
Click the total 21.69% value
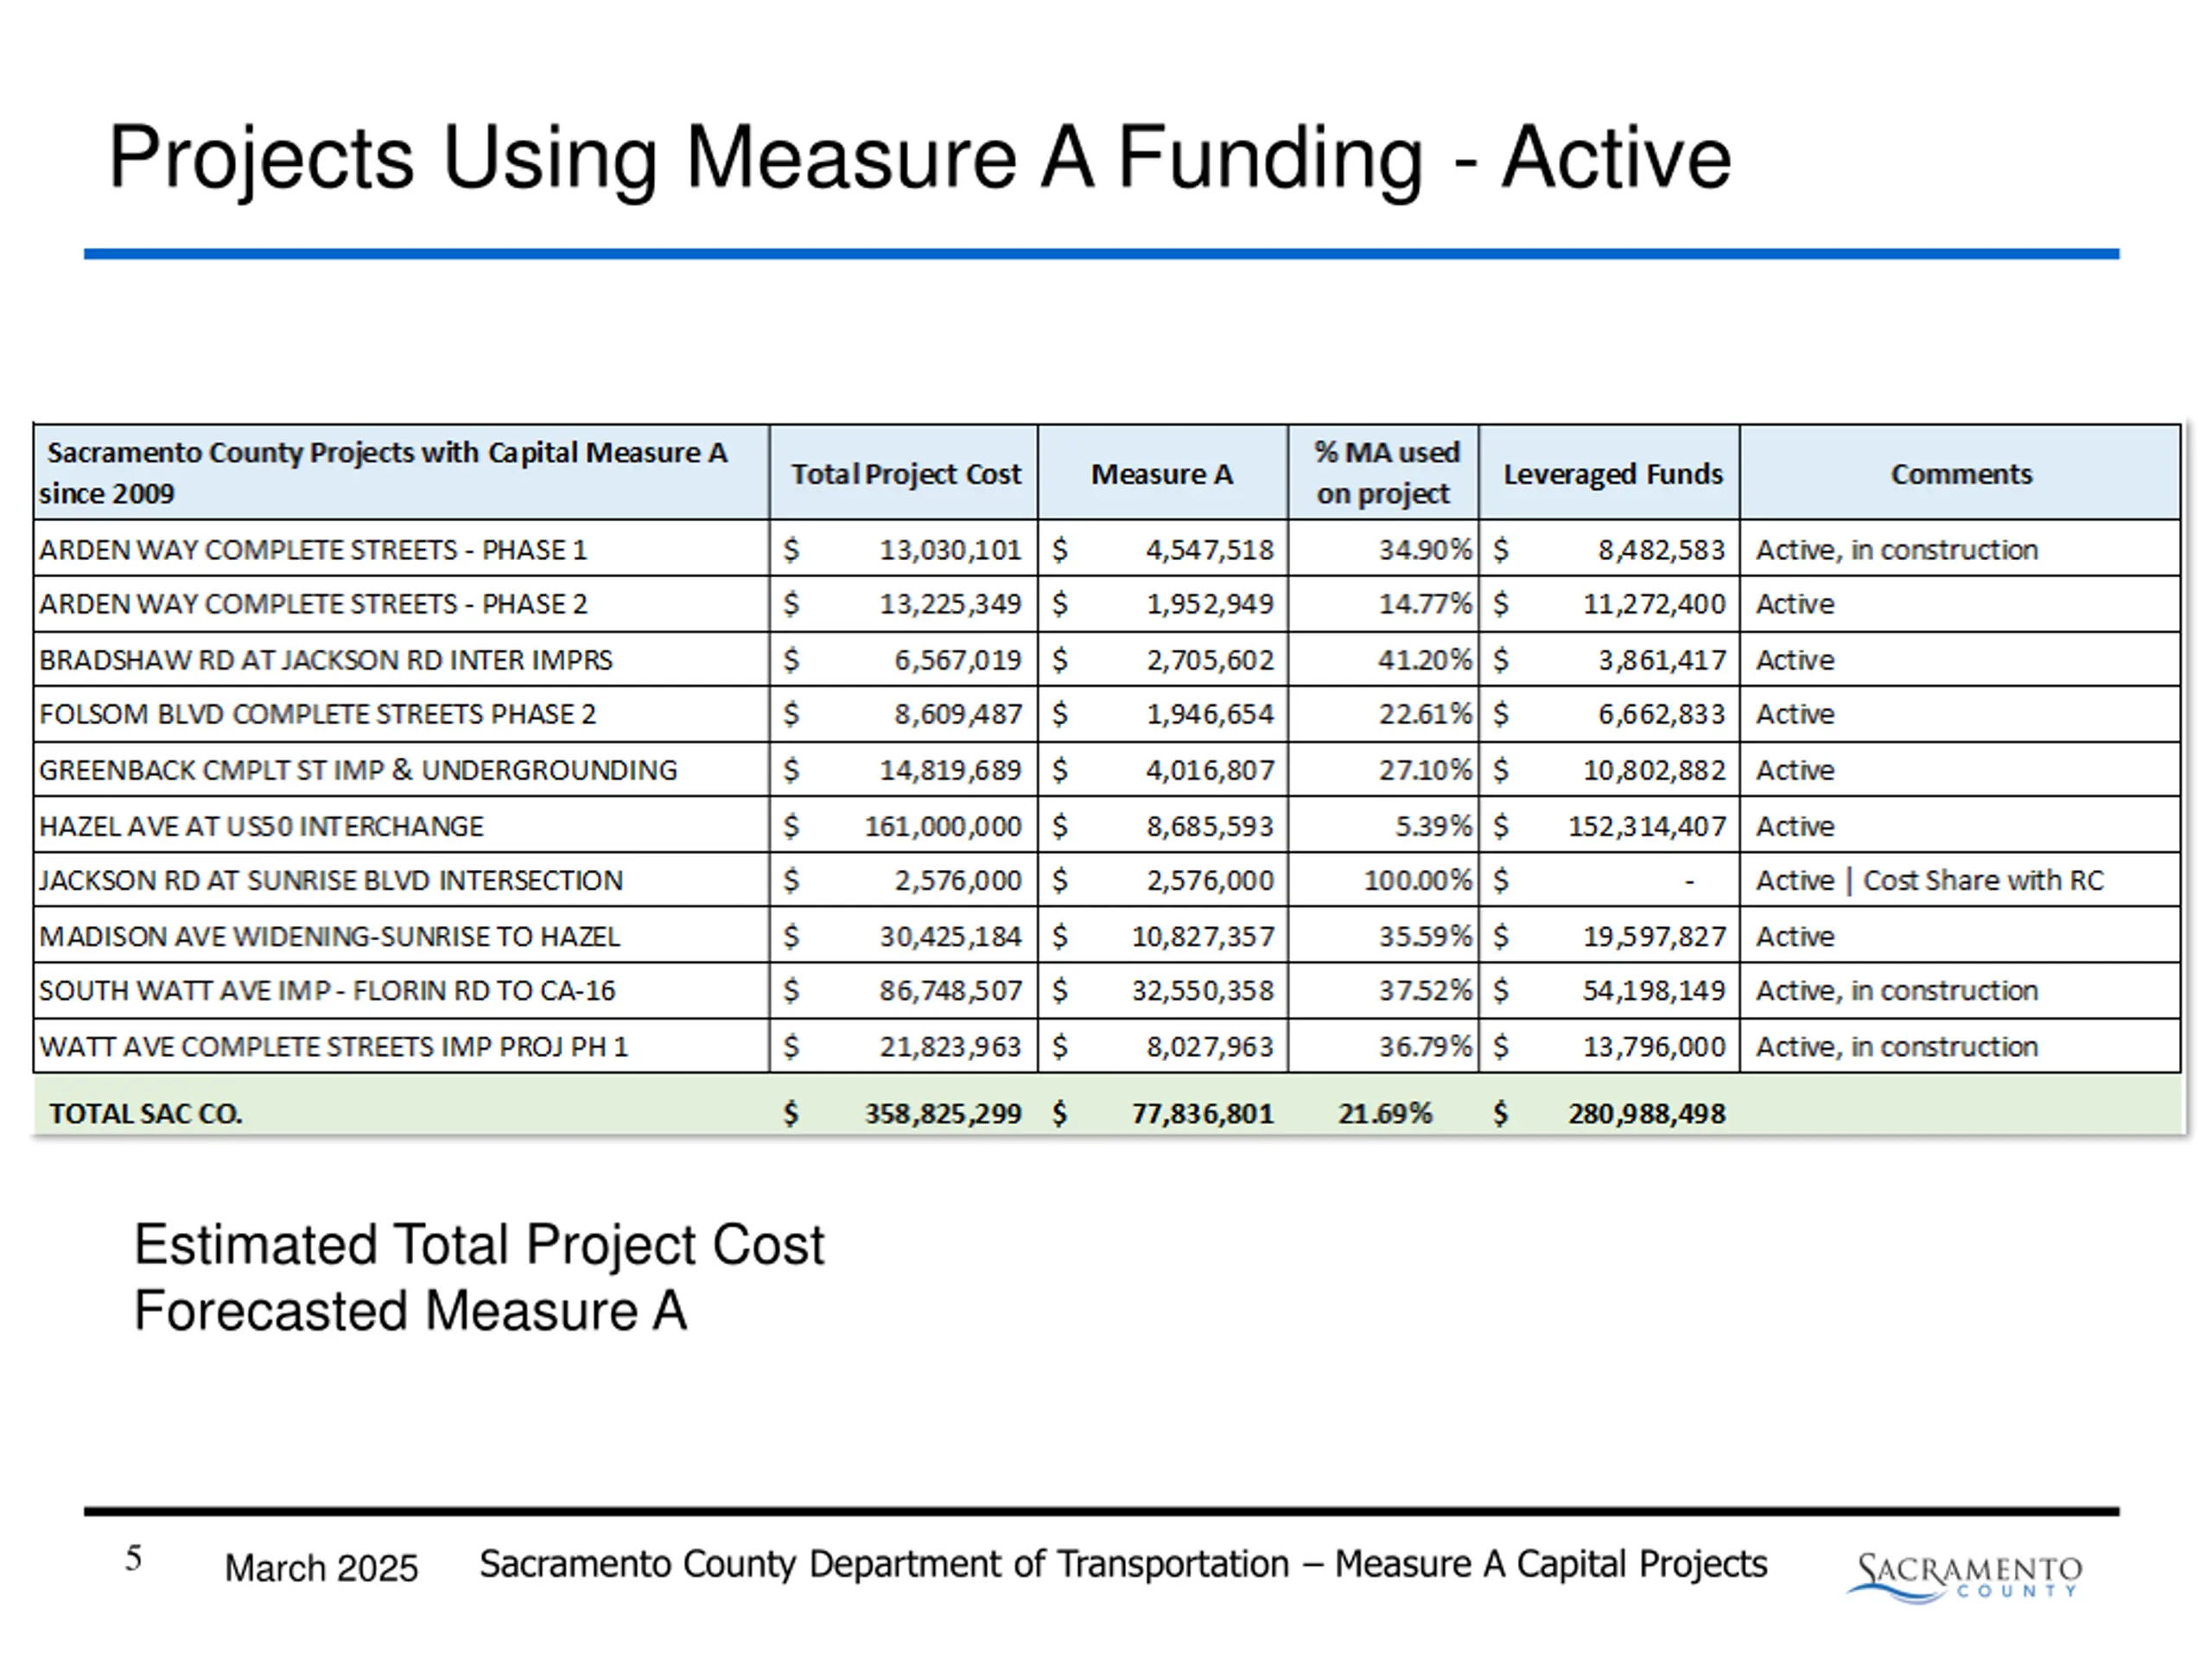1385,1113
